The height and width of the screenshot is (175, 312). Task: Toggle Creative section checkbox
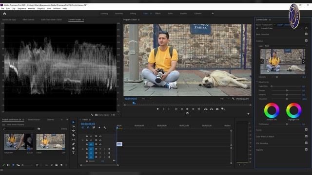pyautogui.click(x=306, y=41)
